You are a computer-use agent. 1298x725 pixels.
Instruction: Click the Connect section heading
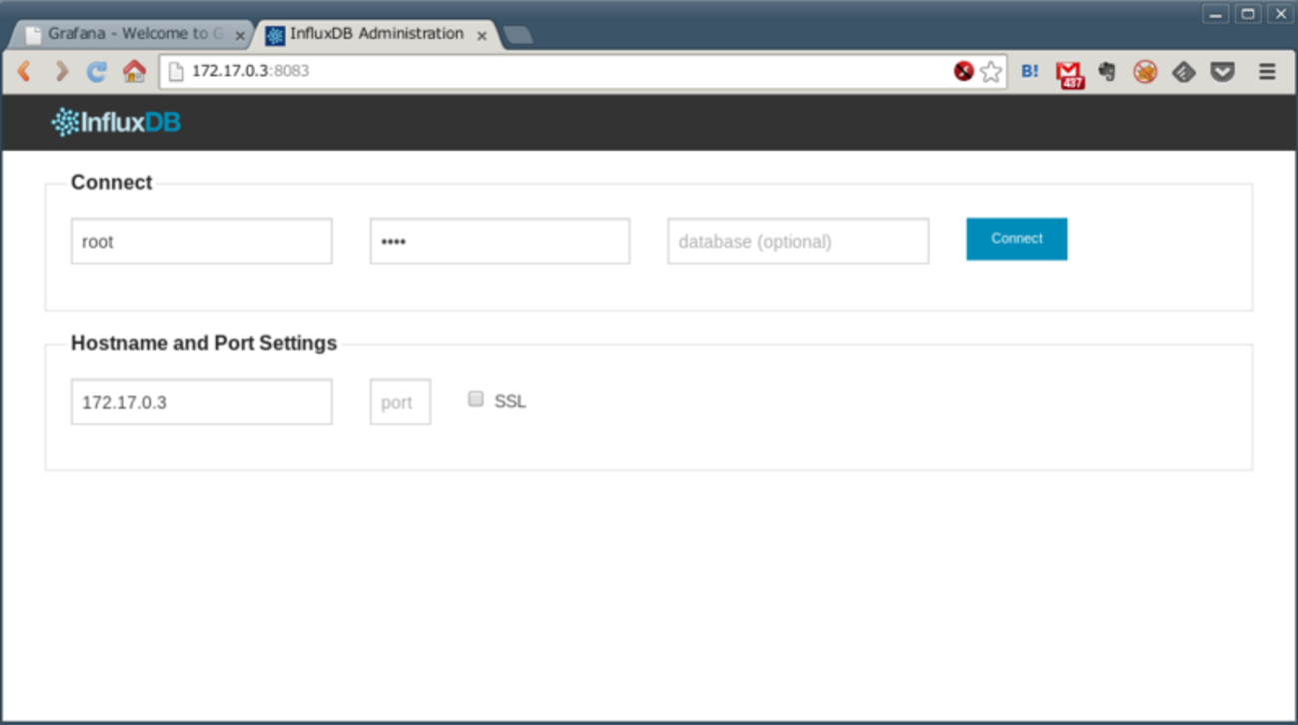112,183
